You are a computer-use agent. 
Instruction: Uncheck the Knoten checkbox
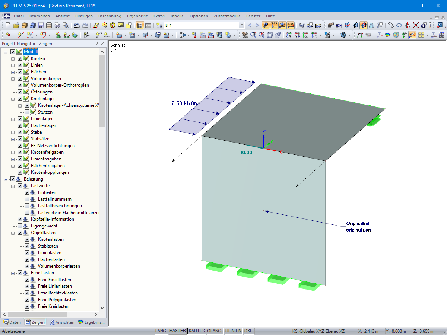[20, 58]
